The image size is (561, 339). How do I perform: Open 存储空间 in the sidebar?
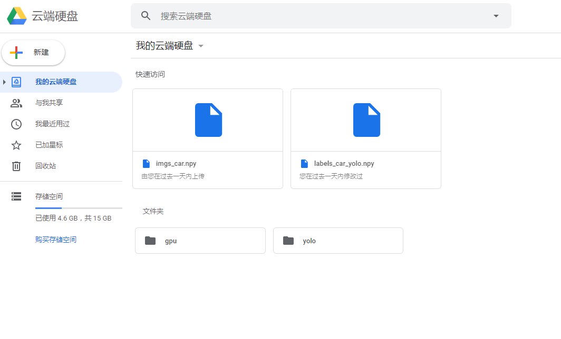49,196
